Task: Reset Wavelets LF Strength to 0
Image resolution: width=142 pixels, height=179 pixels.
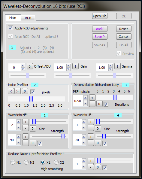Action: click(98, 143)
